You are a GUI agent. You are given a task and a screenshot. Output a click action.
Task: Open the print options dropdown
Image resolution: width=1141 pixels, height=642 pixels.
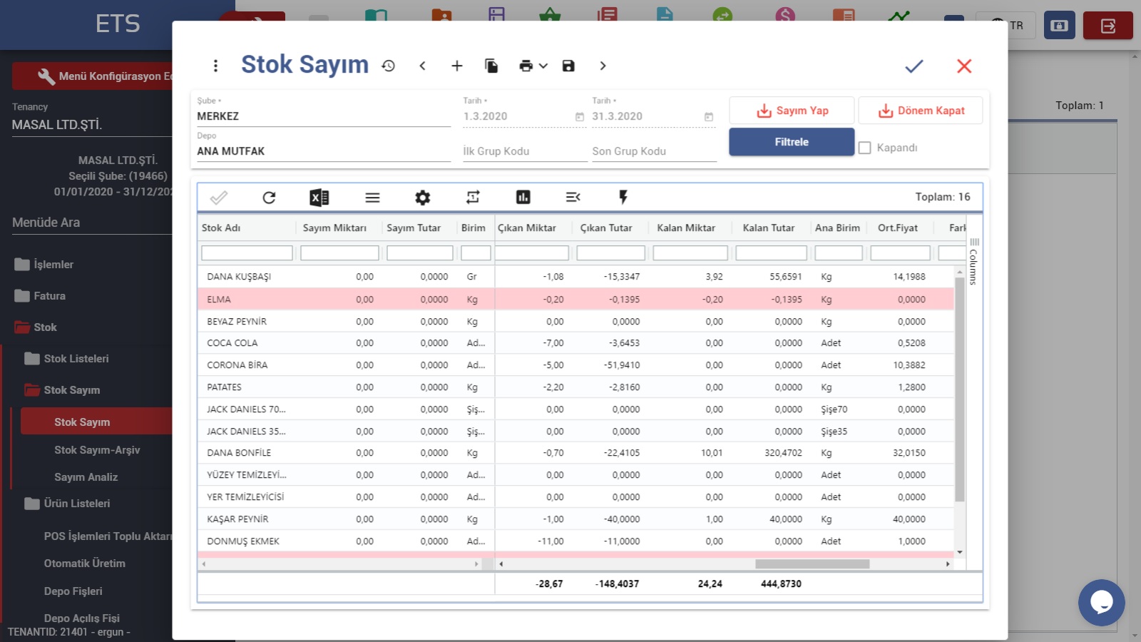click(533, 66)
